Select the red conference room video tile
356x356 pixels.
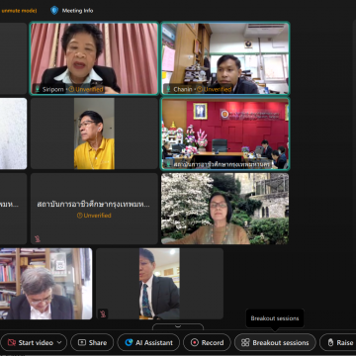[x=225, y=133]
